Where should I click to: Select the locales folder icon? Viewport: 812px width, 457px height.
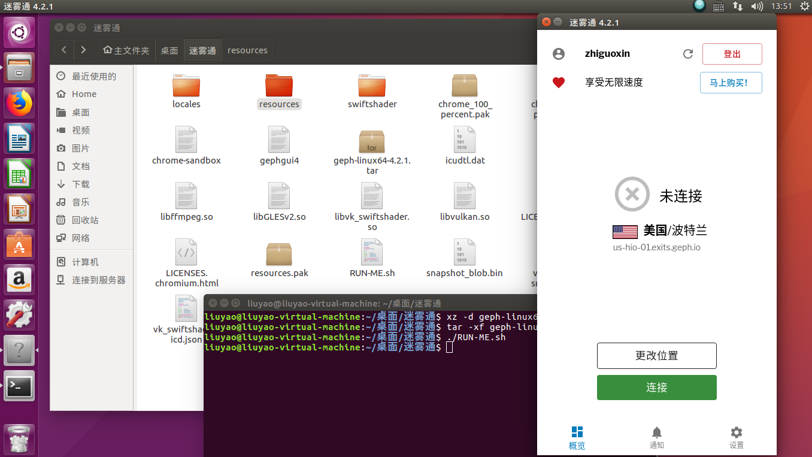(186, 85)
